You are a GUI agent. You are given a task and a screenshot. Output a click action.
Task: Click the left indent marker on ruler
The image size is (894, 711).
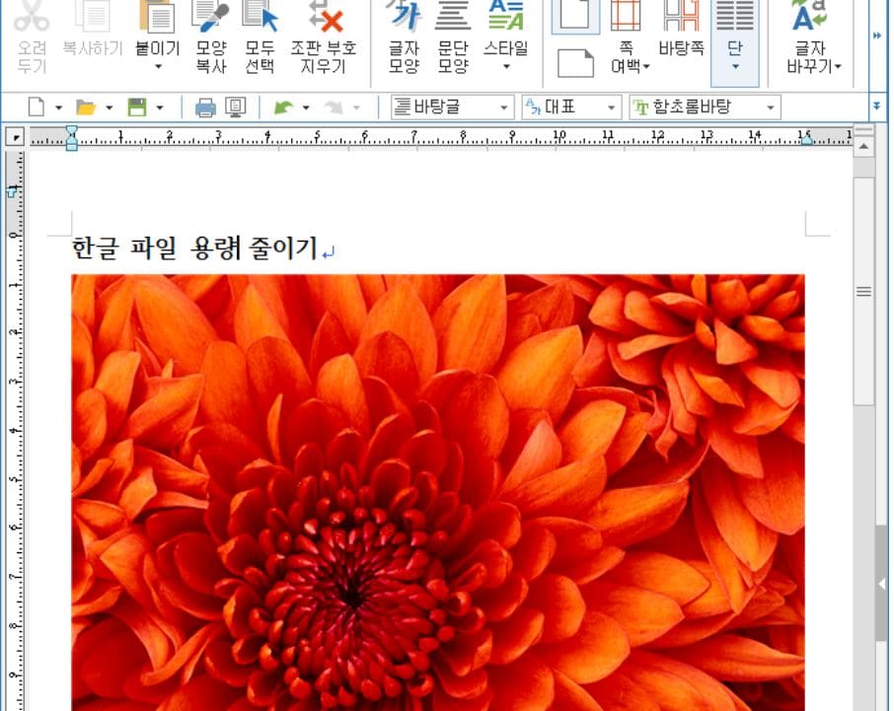coord(71,138)
